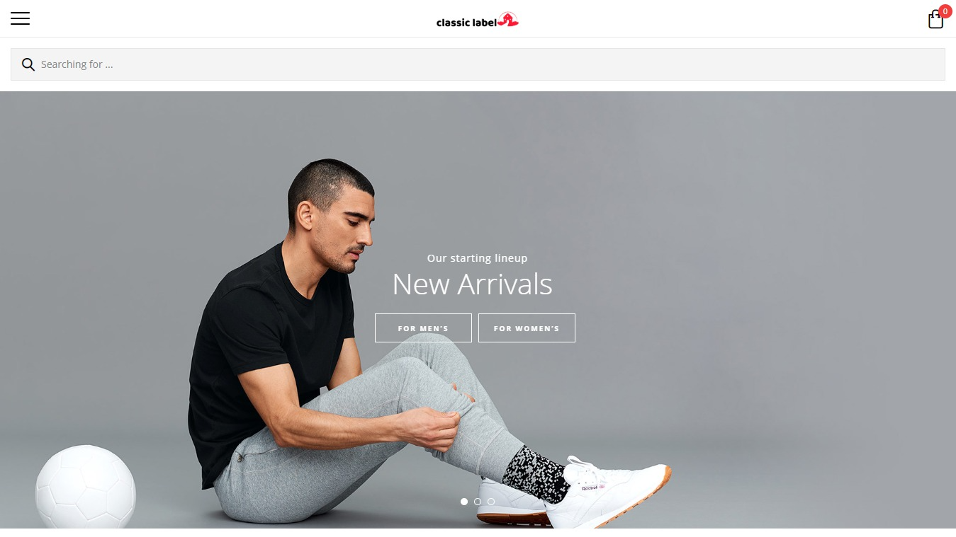Screen dimensions: 956x537
Task: Click the red cart count badge
Action: click(x=945, y=11)
